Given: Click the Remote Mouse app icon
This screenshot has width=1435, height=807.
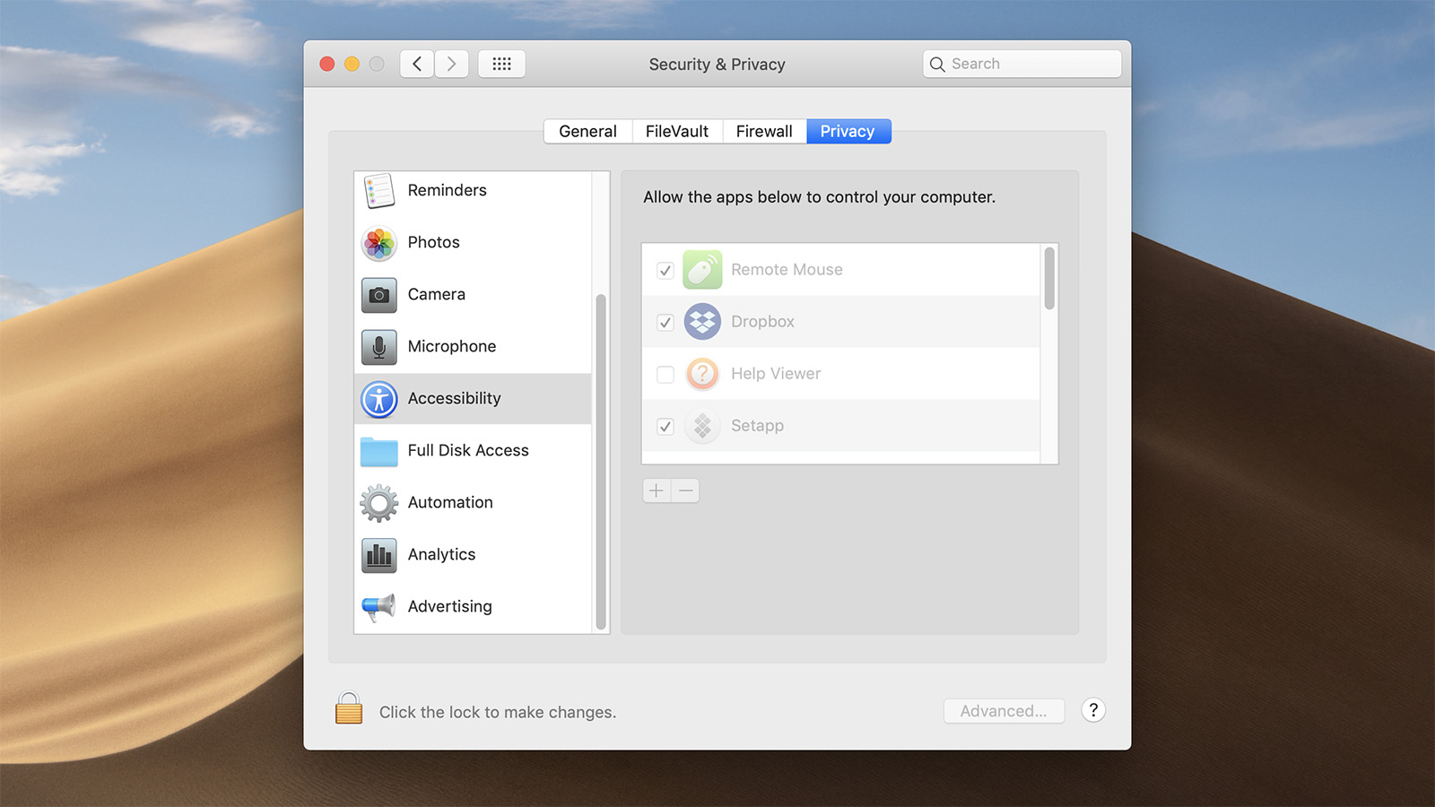Looking at the screenshot, I should tap(702, 269).
